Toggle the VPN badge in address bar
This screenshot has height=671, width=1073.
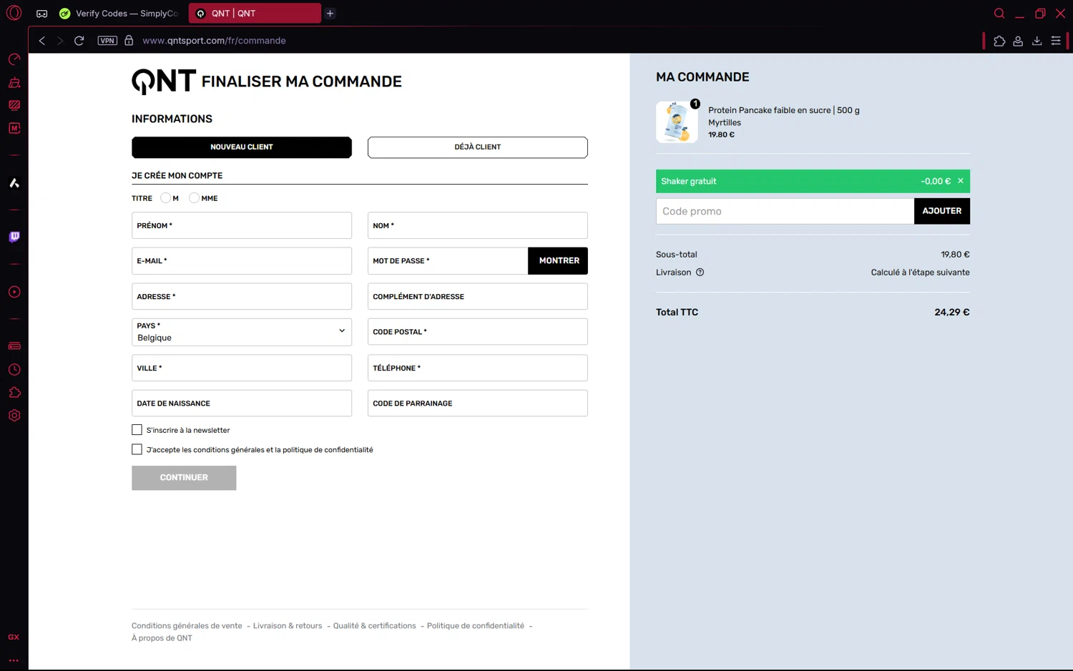pos(107,41)
